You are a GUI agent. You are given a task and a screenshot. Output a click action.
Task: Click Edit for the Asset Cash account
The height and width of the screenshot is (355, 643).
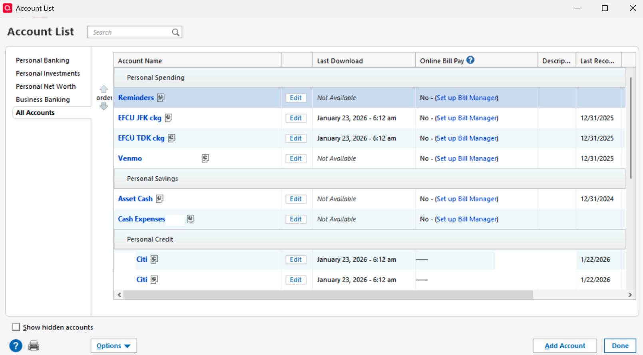pos(296,199)
